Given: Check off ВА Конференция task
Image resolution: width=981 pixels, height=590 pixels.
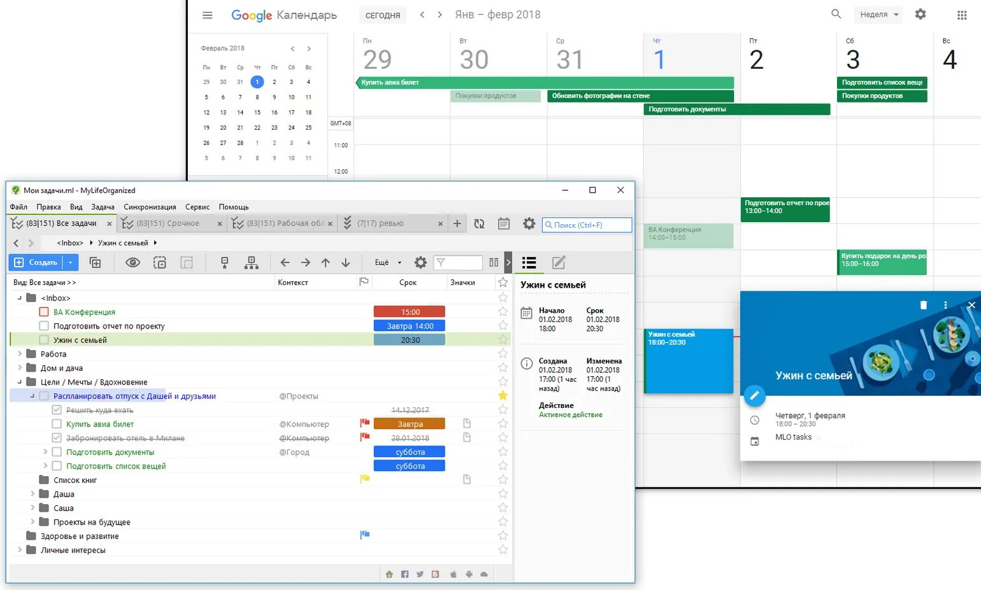Looking at the screenshot, I should (44, 312).
